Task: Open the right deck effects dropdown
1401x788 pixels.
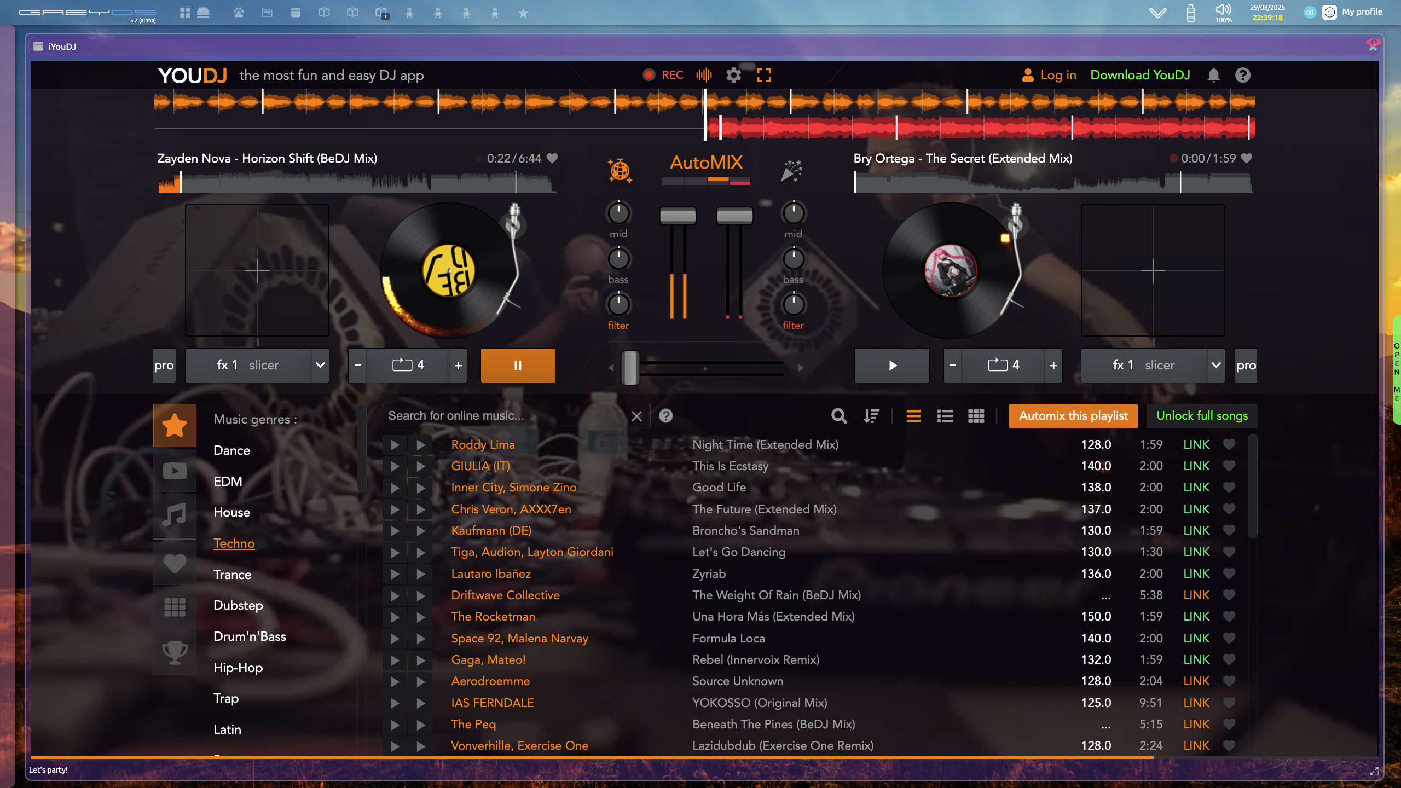Action: [x=1215, y=365]
